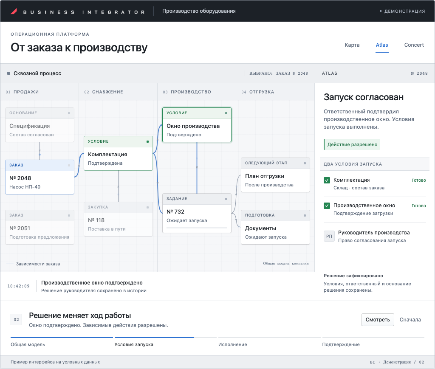Image resolution: width=435 pixels, height=369 pixels.
Task: Toggle the Производственное окно condition checkbox
Action: (327, 206)
